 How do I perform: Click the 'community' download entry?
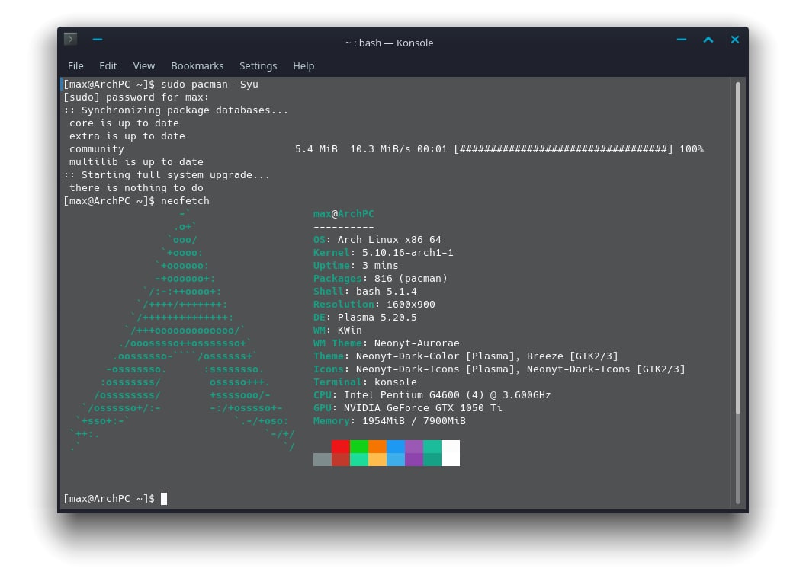(97, 148)
